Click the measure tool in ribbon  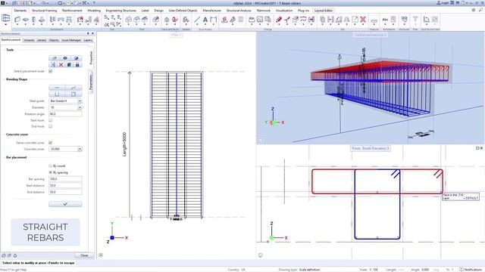pyautogui.click(x=374, y=20)
